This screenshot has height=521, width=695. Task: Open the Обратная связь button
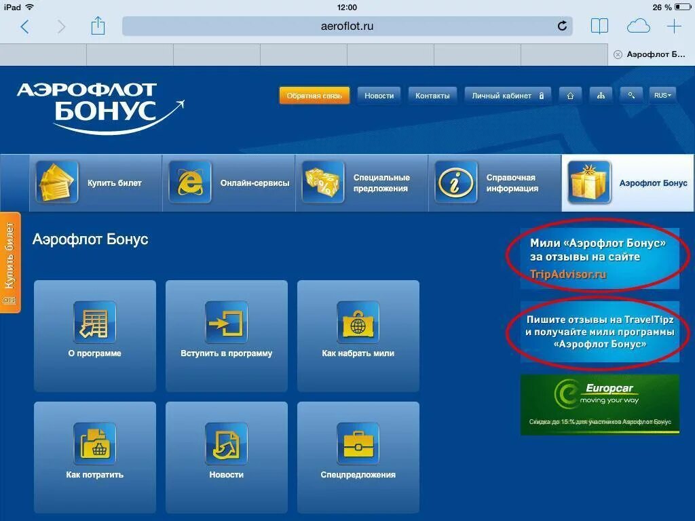pos(314,96)
